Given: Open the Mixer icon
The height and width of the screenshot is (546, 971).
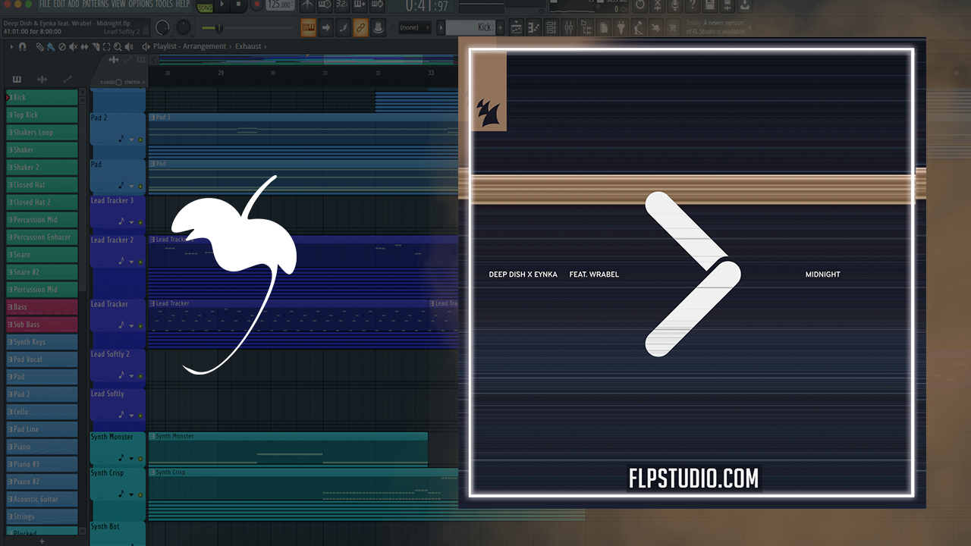Looking at the screenshot, I should 569,28.
